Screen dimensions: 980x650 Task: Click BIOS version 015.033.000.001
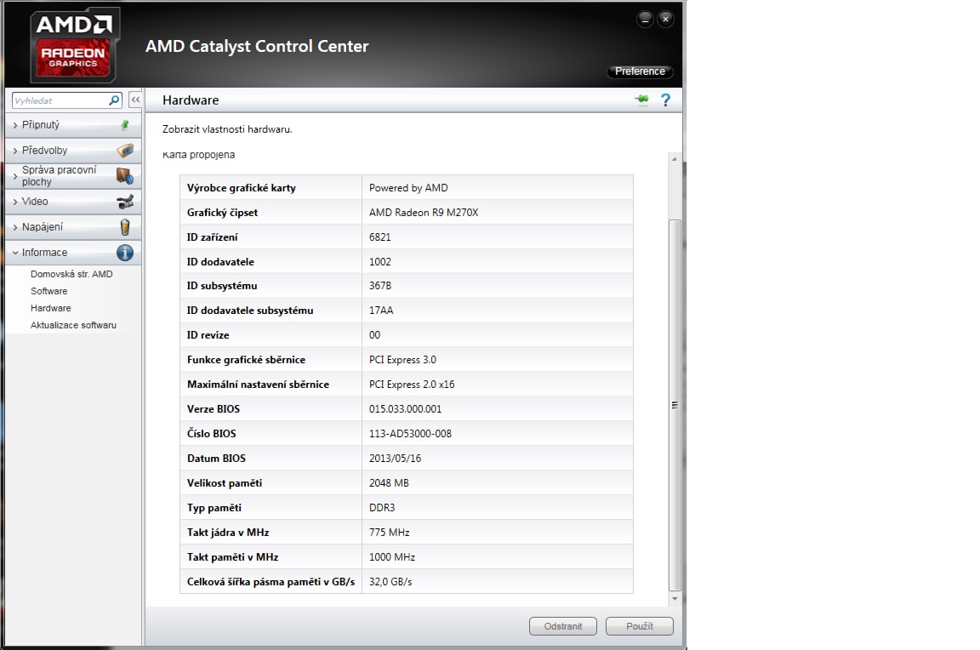point(405,408)
